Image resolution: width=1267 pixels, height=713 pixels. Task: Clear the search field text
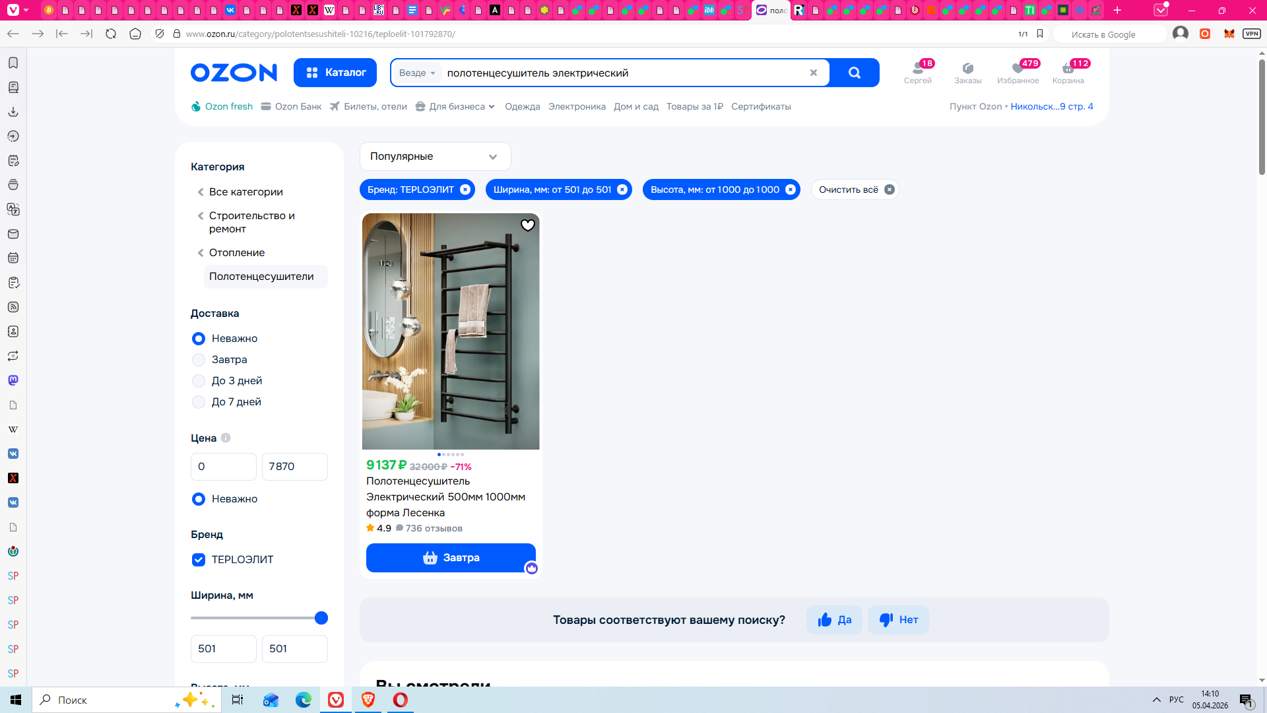coord(813,73)
